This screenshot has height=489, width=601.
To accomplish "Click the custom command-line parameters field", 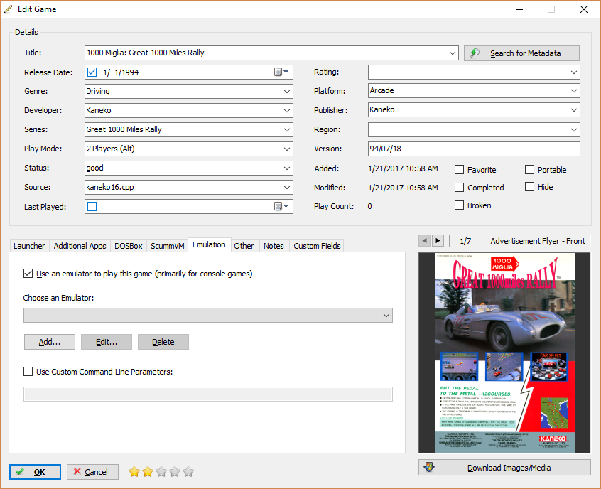I will (x=207, y=394).
